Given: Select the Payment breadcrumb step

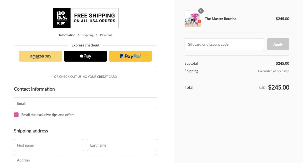Looking at the screenshot, I should coord(106,35).
